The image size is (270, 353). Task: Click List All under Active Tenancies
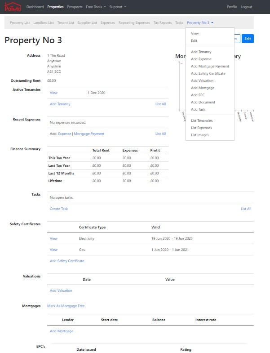pos(161,104)
